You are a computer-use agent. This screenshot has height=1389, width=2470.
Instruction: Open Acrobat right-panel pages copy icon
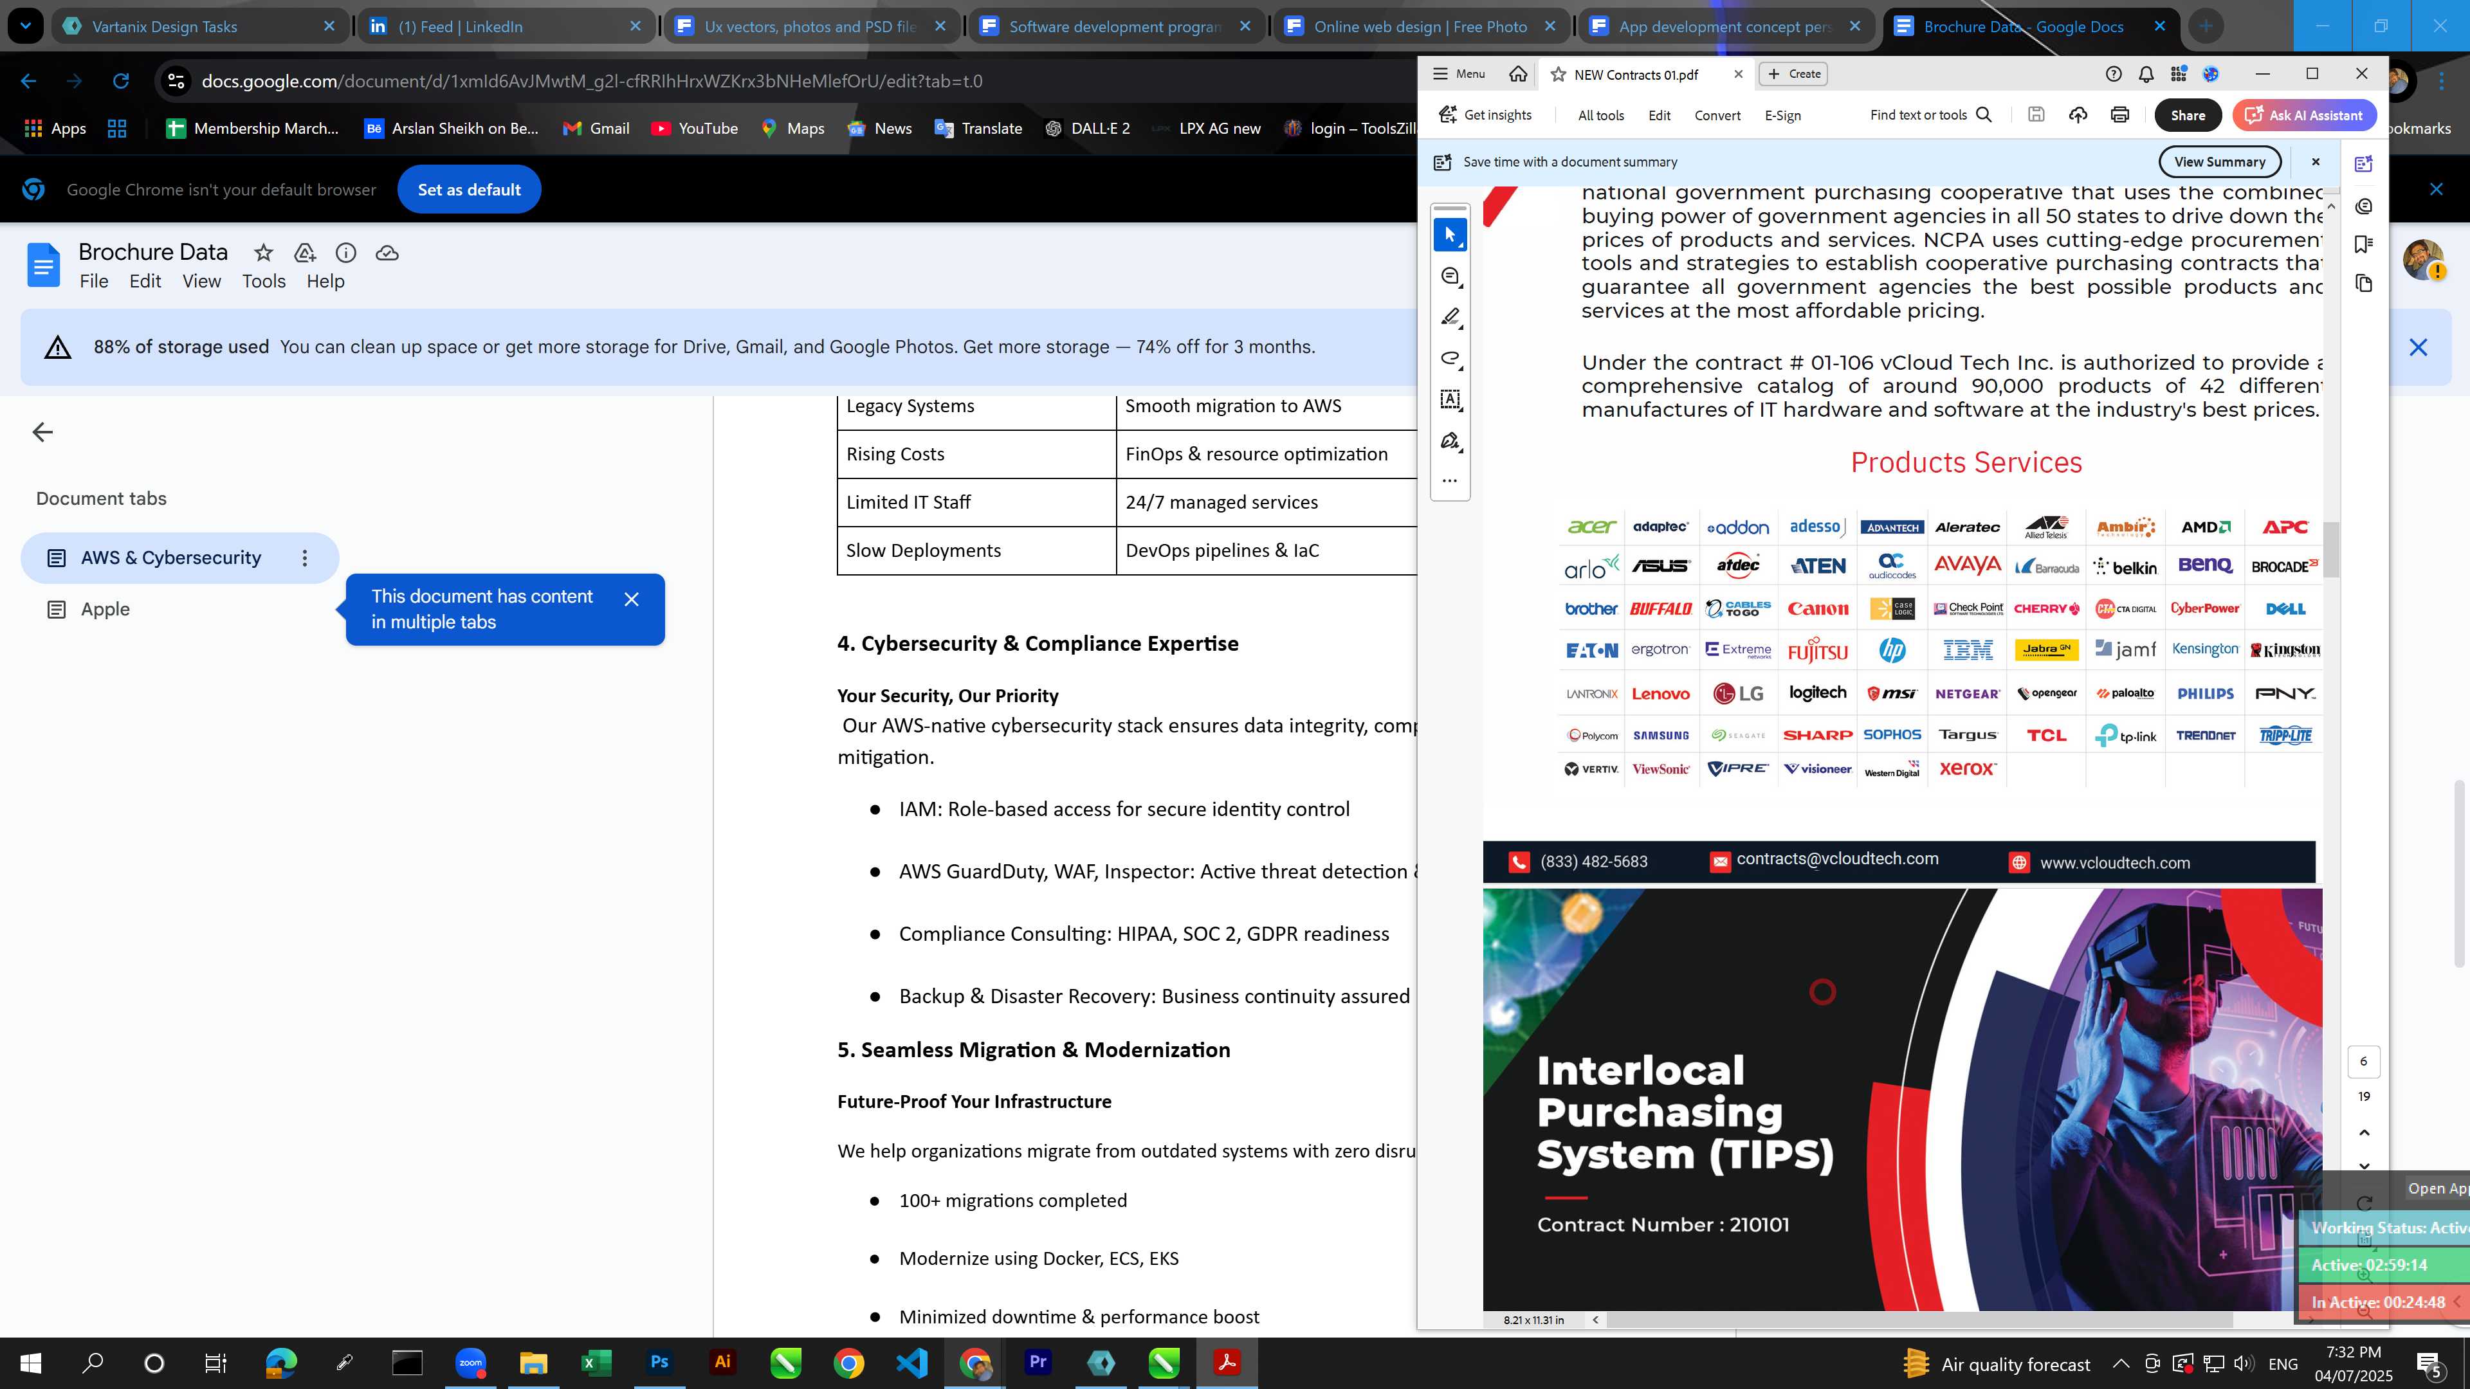click(2364, 284)
